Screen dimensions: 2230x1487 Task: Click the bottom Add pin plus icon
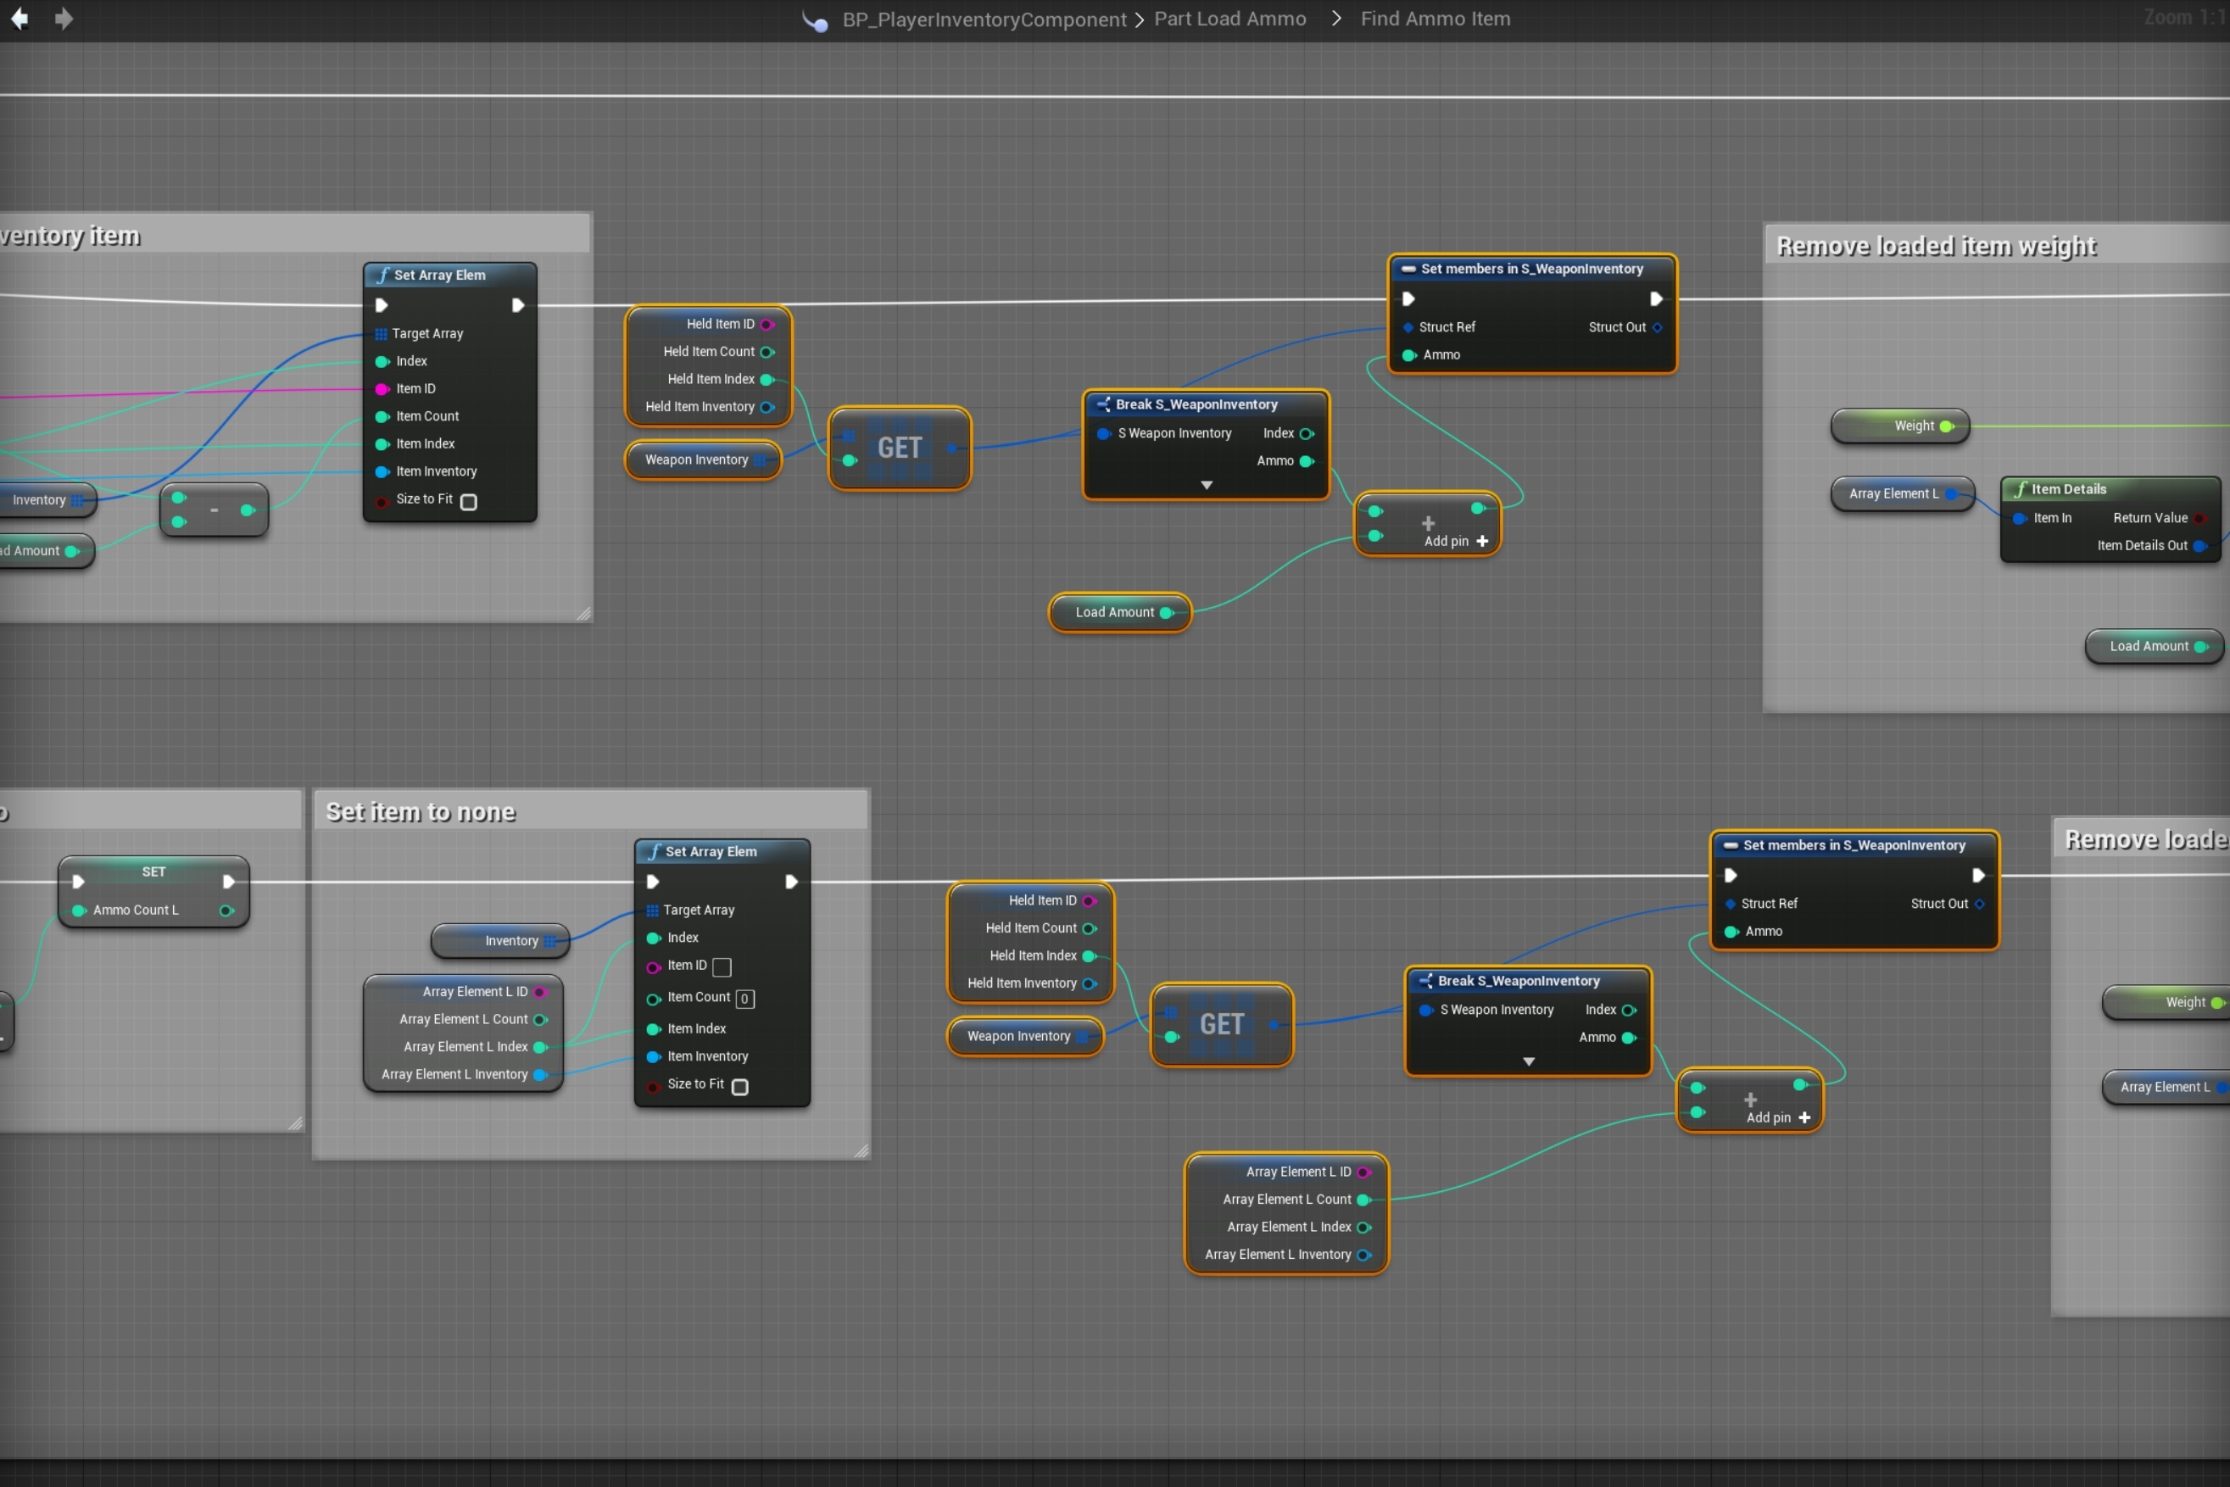coord(1804,1118)
